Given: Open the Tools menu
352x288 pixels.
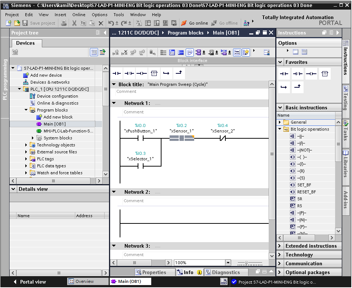Looking at the screenshot, I should (119, 15).
